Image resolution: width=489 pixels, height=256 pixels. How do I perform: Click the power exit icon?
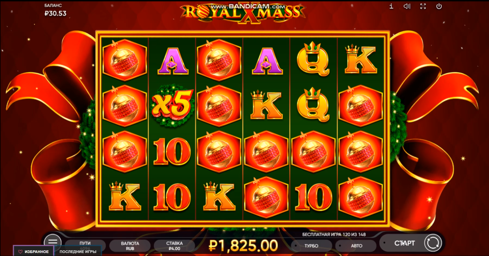[x=439, y=6]
